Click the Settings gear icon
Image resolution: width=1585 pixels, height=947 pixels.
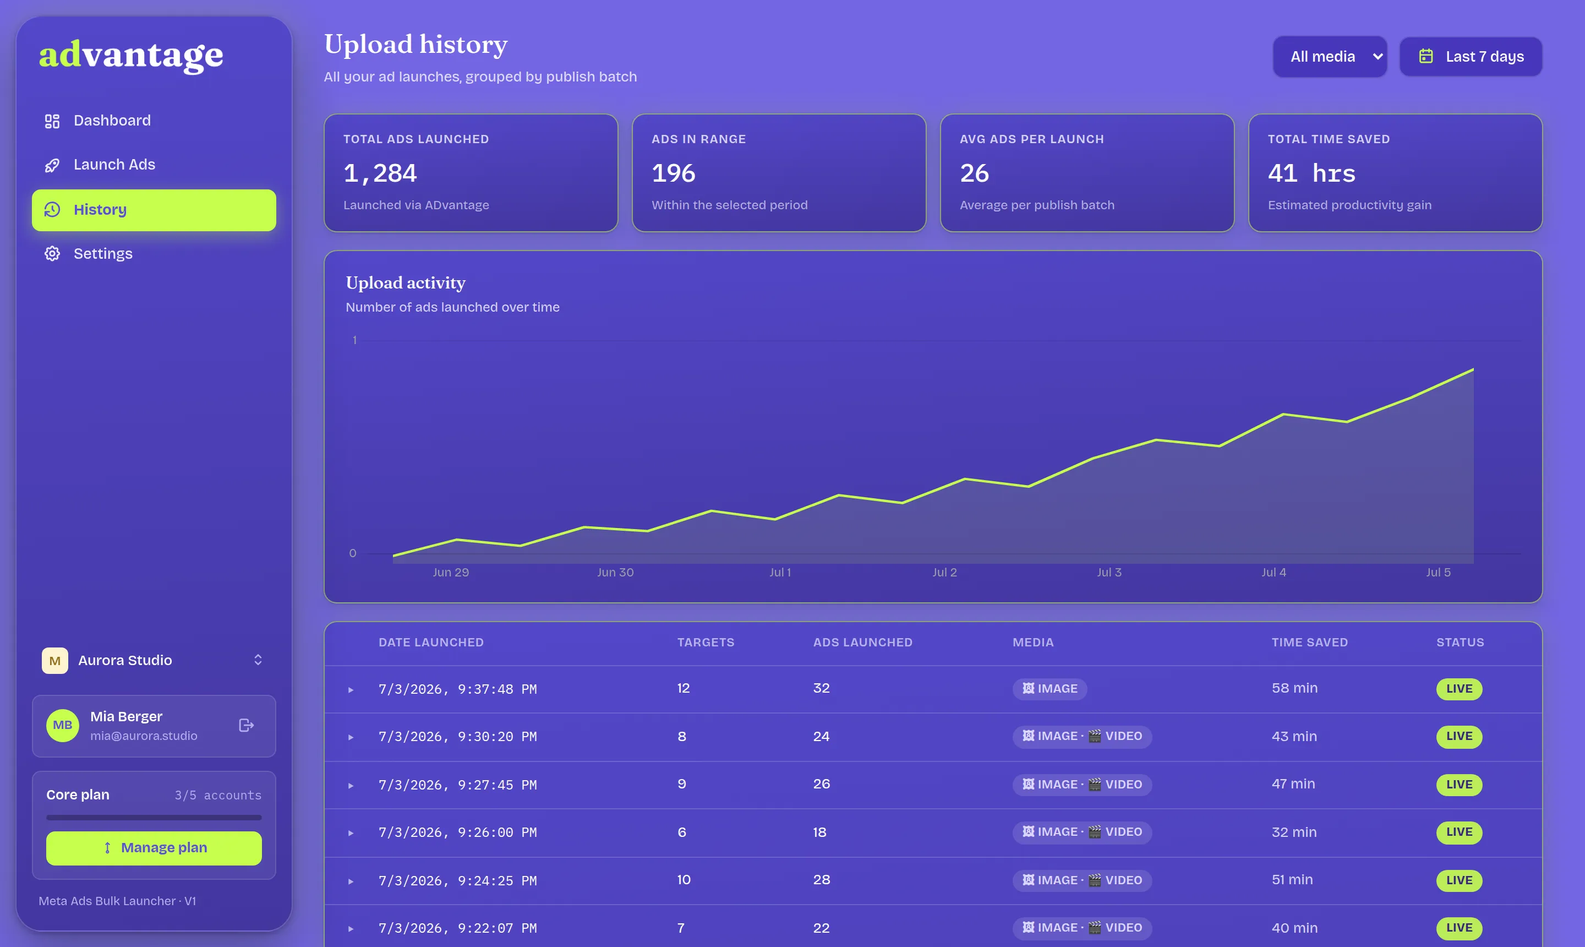click(52, 253)
